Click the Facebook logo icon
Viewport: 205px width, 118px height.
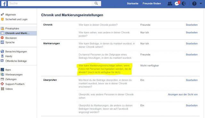click(4, 4)
